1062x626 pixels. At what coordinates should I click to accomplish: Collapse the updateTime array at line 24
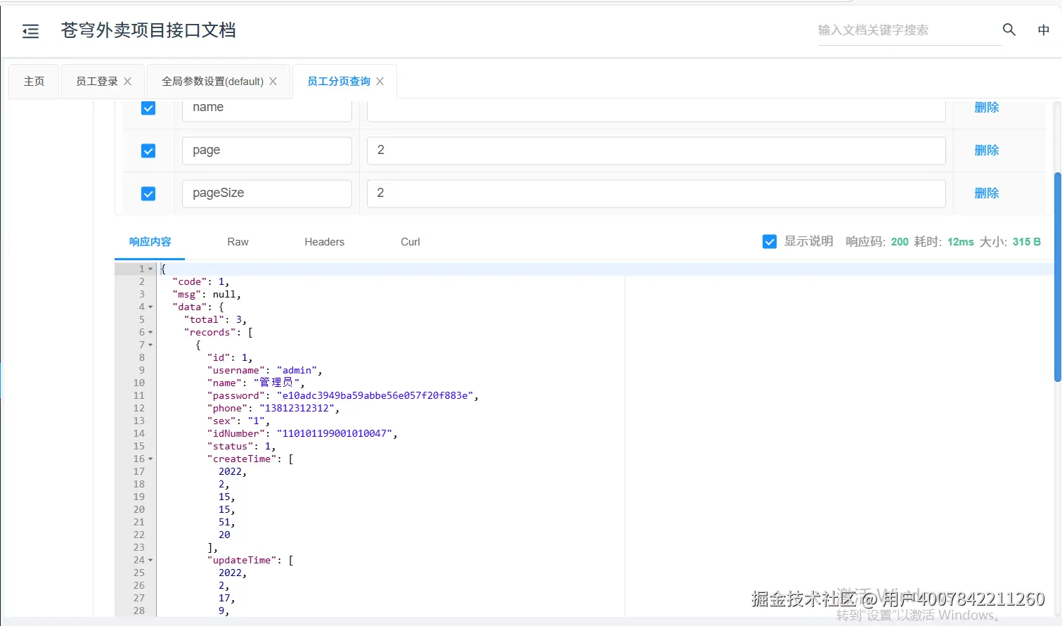click(150, 560)
